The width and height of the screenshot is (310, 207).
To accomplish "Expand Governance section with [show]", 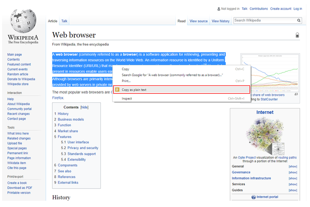I will 293,172.
